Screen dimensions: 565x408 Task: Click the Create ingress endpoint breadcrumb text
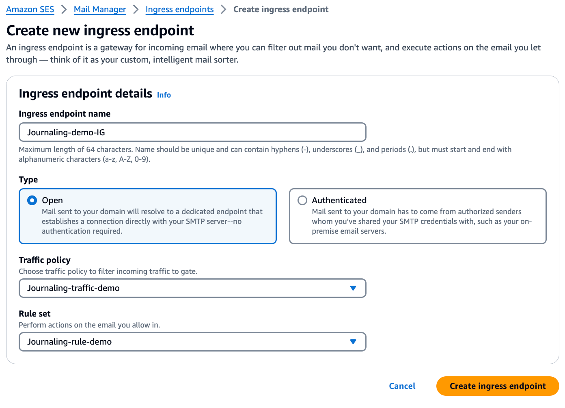click(x=281, y=9)
